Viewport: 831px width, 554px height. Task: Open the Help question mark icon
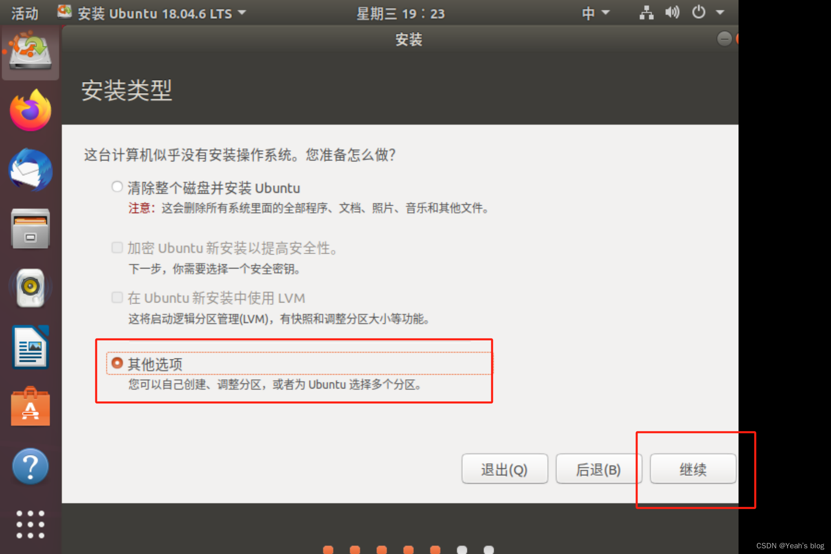31,466
